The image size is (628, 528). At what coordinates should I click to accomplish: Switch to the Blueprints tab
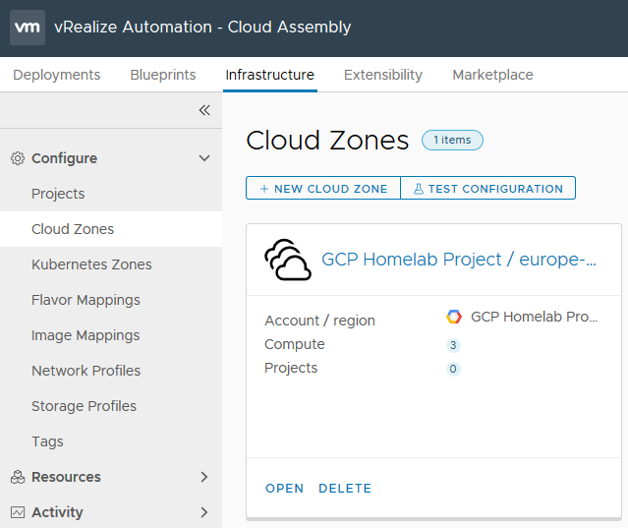tap(163, 75)
